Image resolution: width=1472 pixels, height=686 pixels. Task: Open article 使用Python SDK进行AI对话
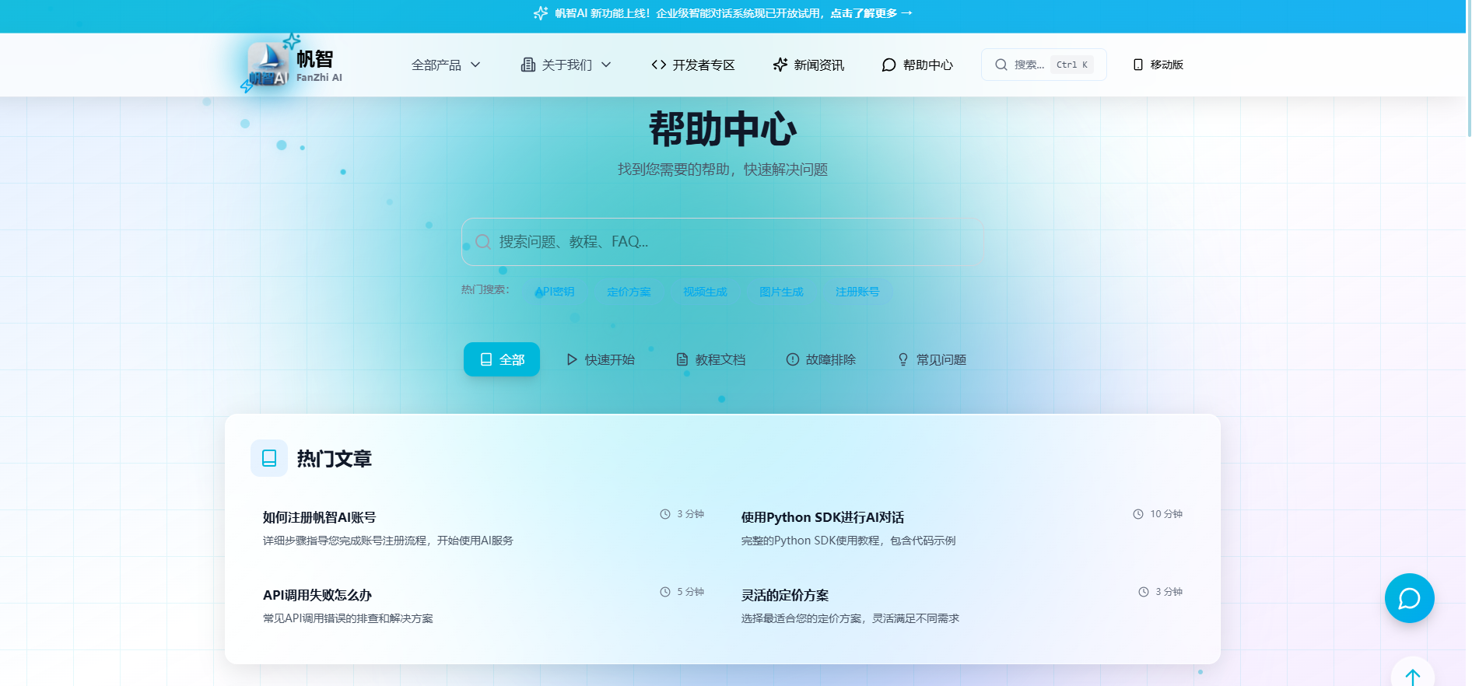click(x=822, y=517)
